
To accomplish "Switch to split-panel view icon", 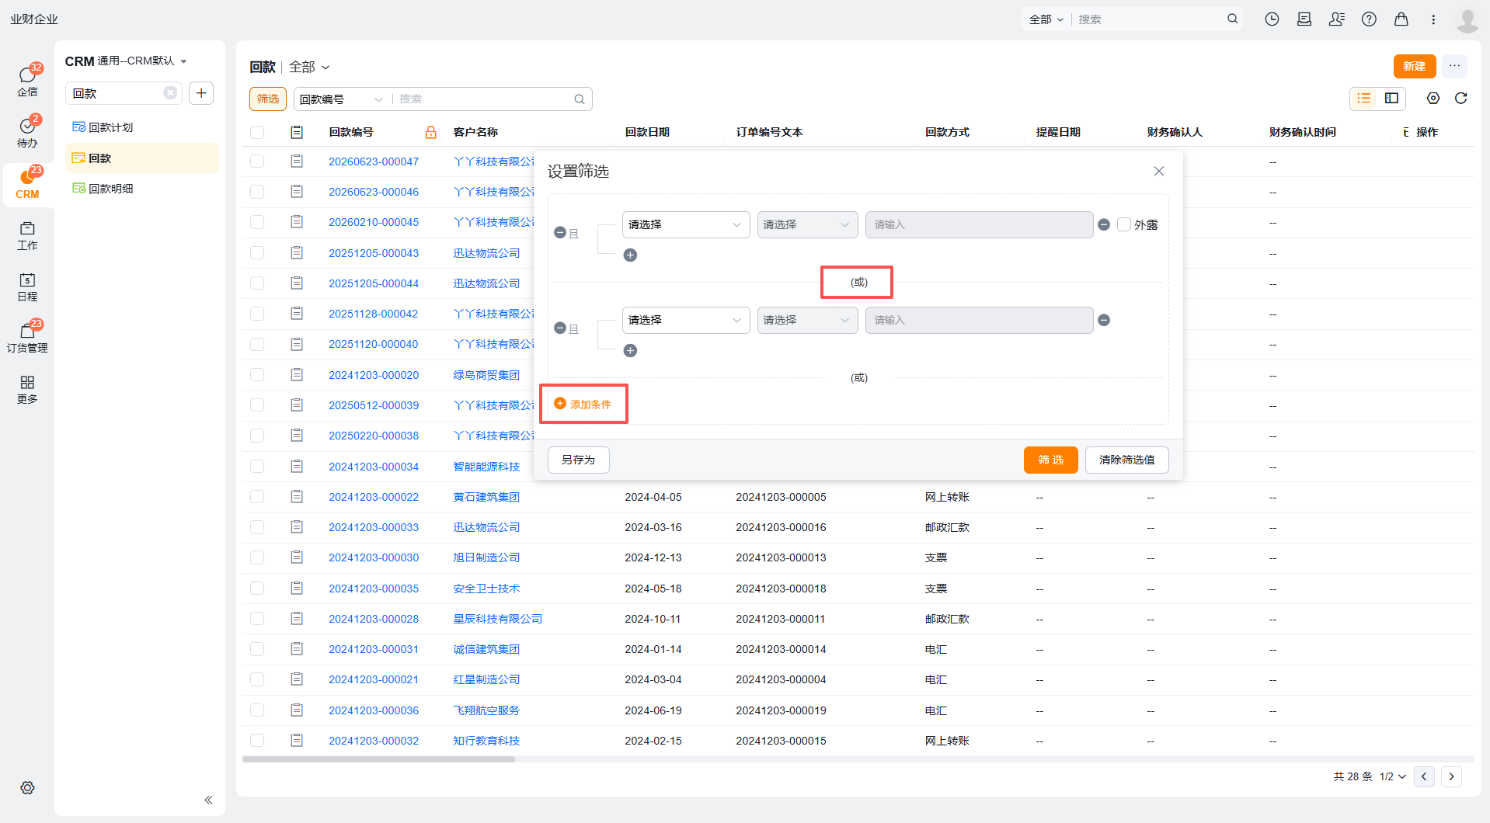I will tap(1391, 98).
